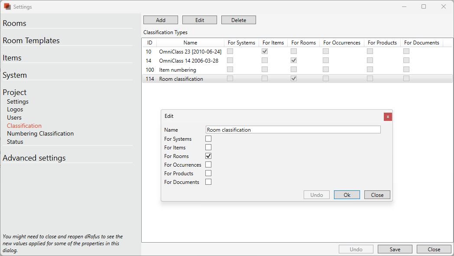The width and height of the screenshot is (454, 256).
Task: Open the Items section
Action: 12,57
